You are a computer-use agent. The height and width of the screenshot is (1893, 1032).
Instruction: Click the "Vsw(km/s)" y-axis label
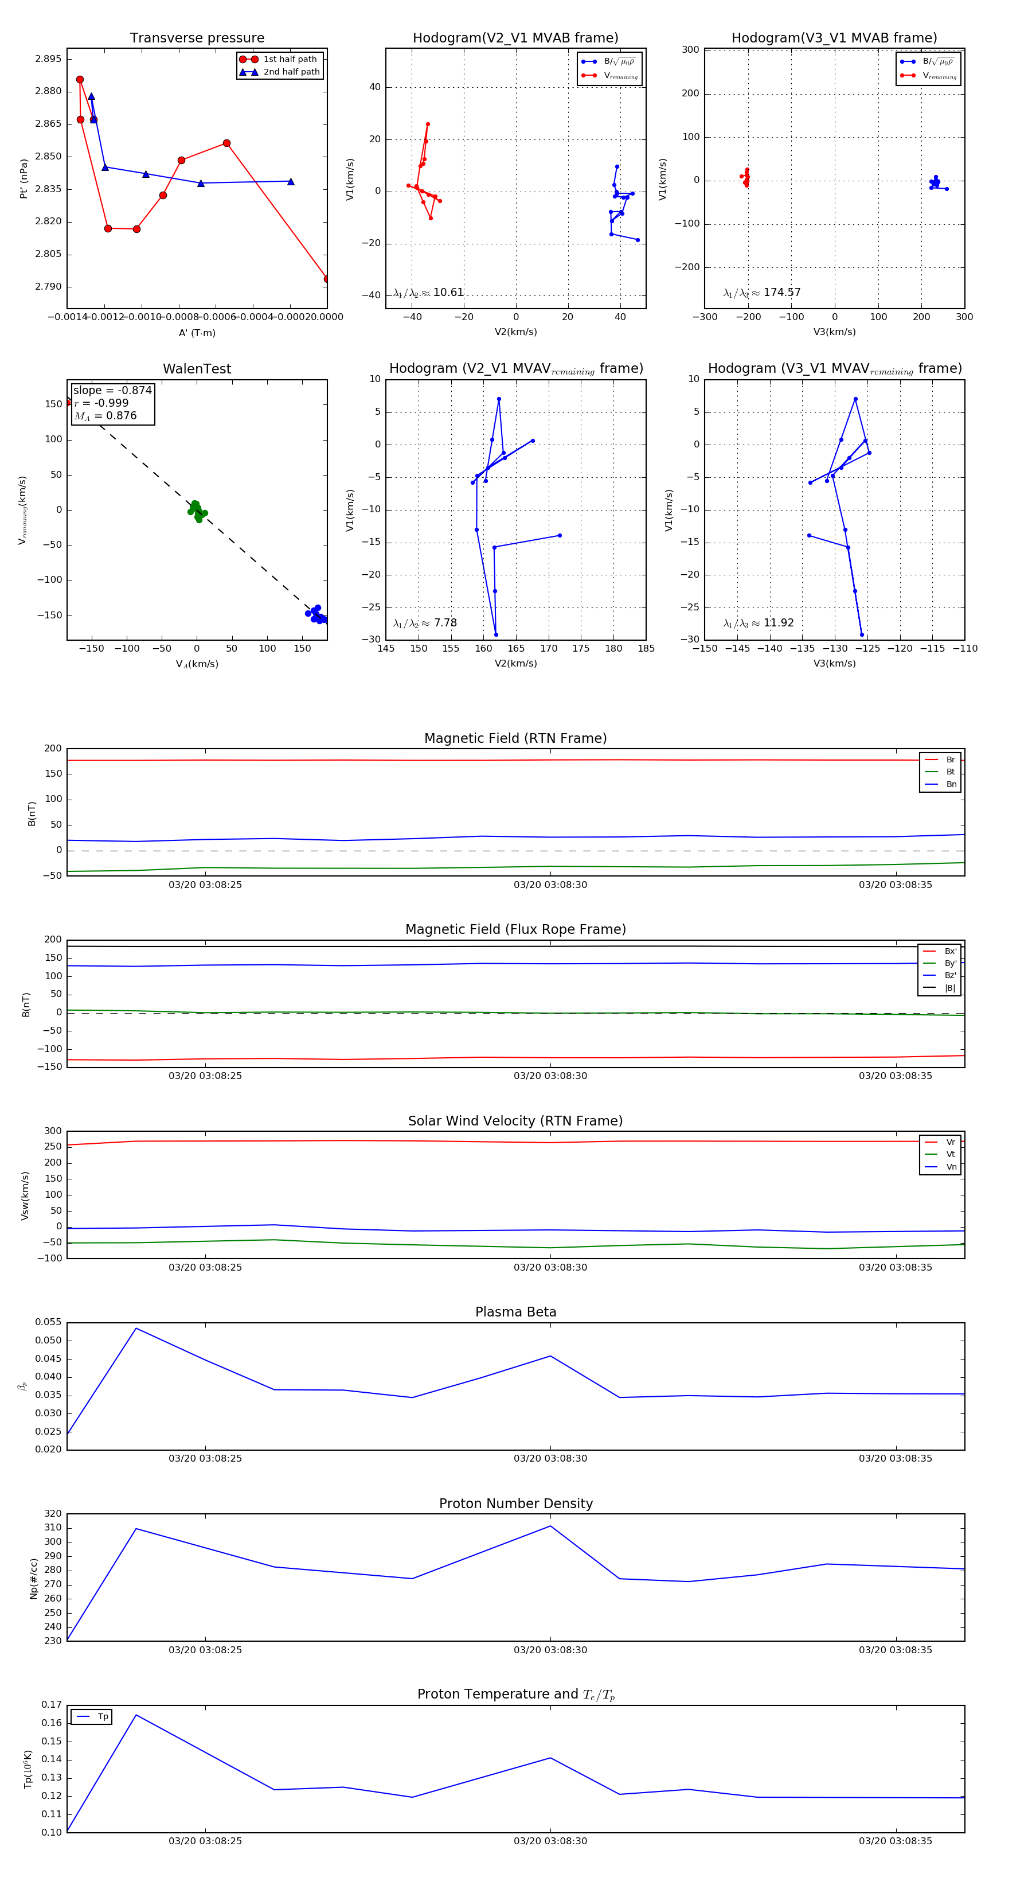(25, 1195)
